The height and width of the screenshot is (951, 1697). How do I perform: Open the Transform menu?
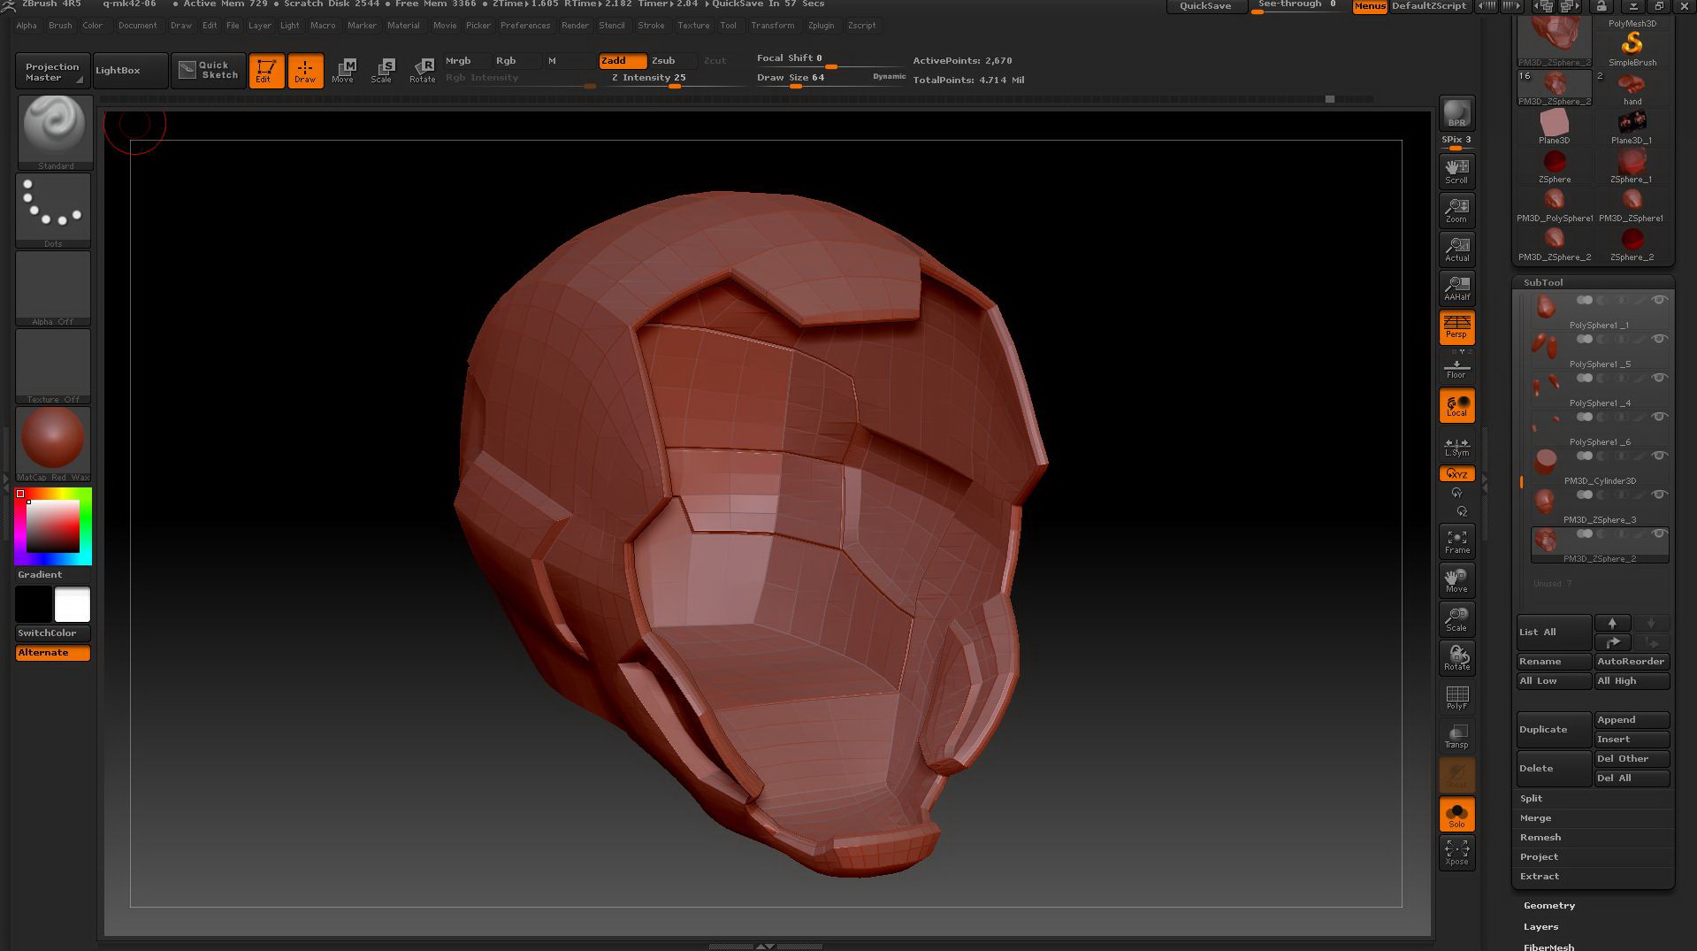tap(773, 25)
